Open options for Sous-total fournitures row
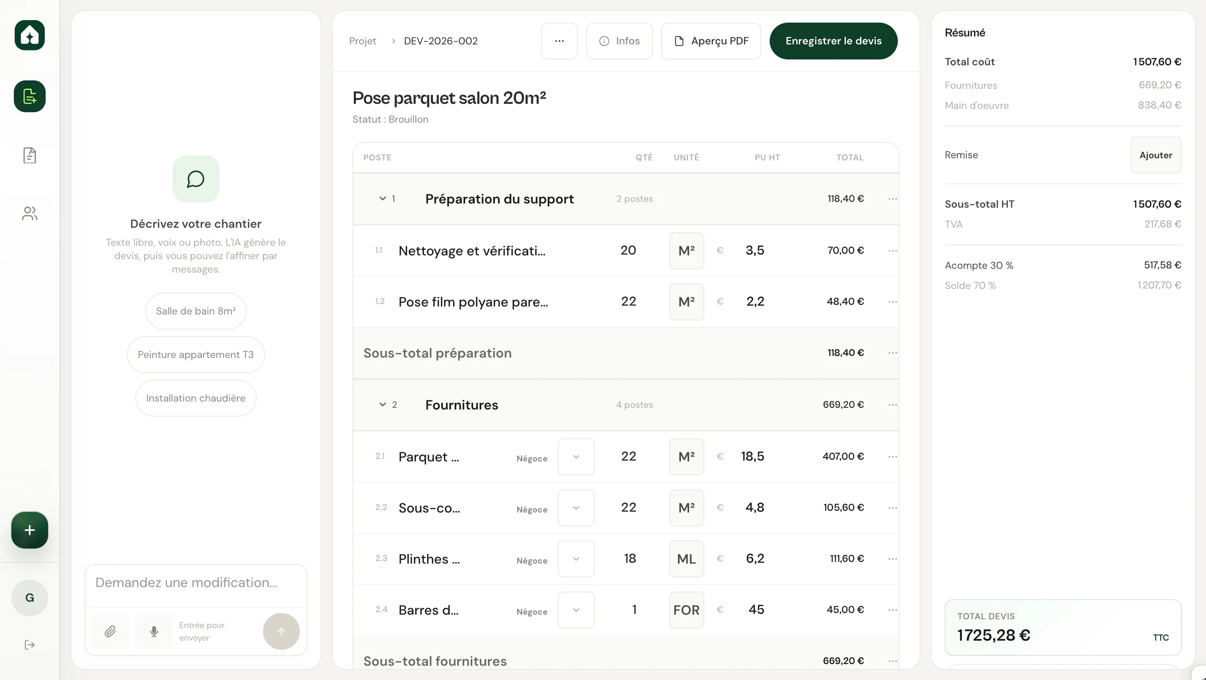This screenshot has width=1206, height=680. click(x=892, y=661)
